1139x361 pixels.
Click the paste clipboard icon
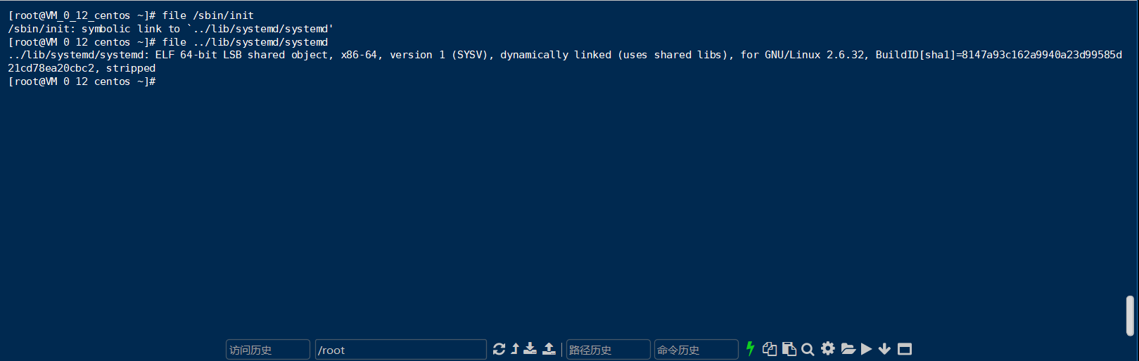coord(789,349)
